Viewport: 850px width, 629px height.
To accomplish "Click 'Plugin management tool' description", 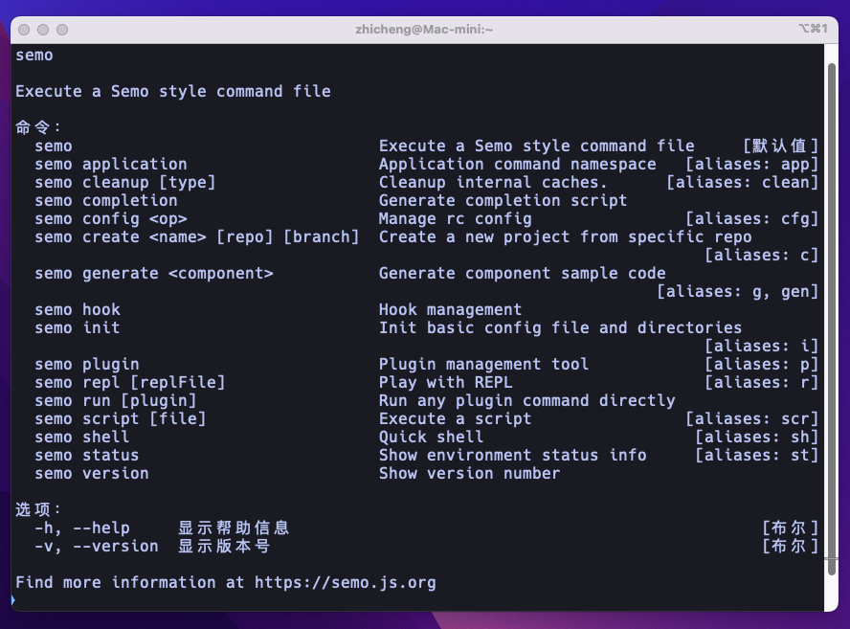I will 484,364.
